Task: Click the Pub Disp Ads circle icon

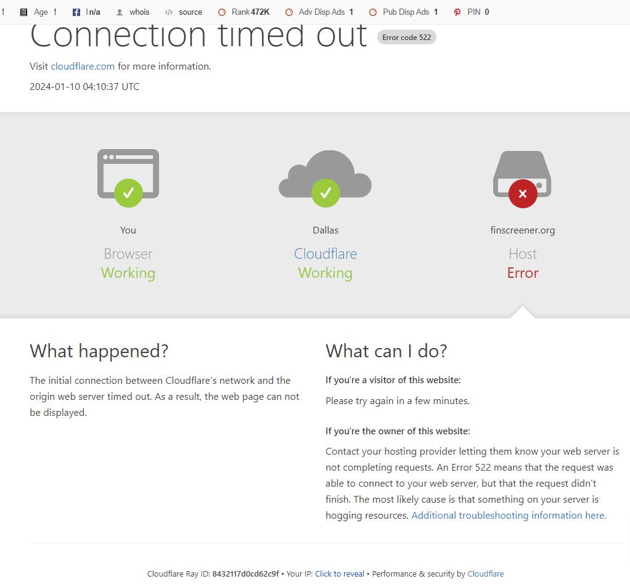Action: pos(373,12)
